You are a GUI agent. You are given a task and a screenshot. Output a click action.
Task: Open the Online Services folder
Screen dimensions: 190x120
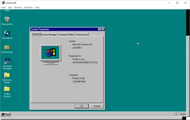click(7, 89)
